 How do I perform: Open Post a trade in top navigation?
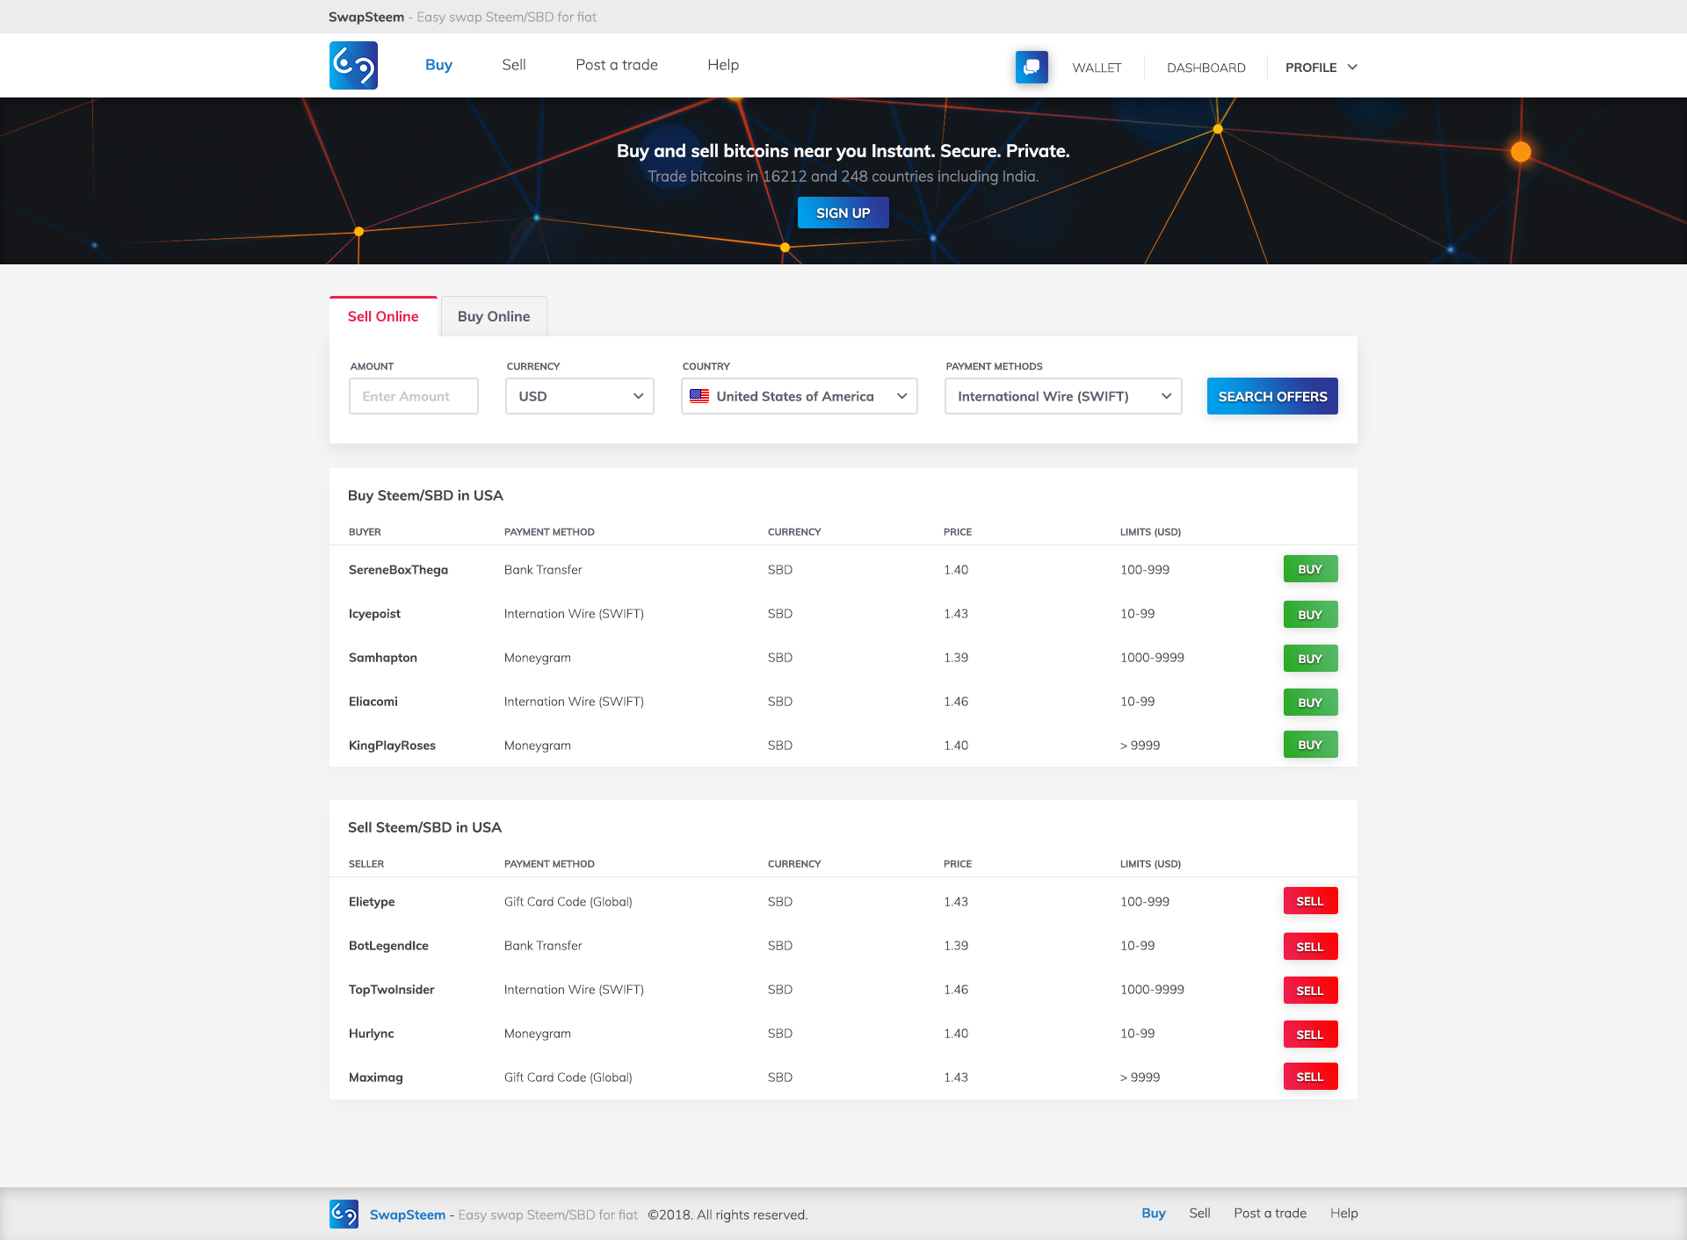coord(616,65)
